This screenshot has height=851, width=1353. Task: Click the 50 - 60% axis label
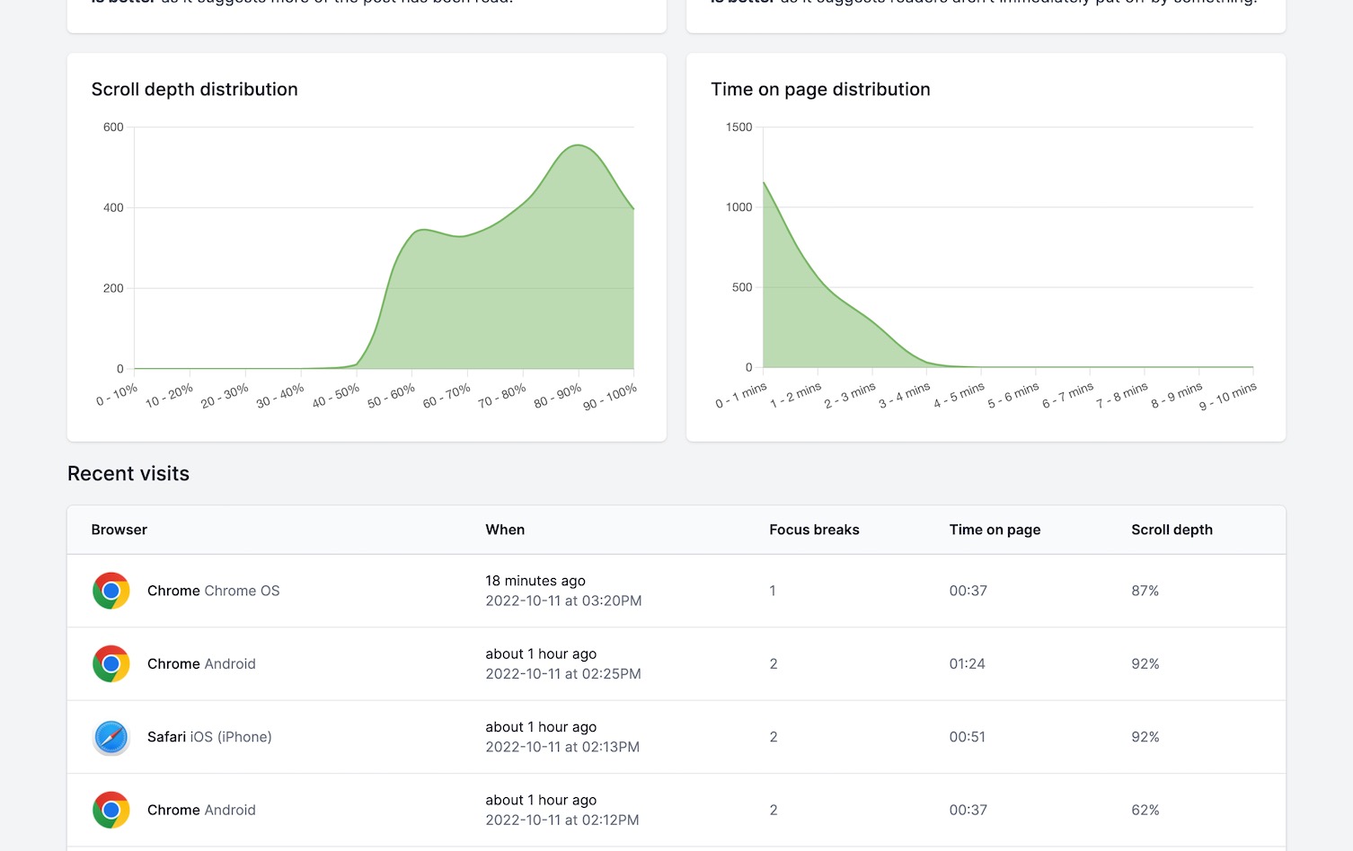tap(391, 396)
